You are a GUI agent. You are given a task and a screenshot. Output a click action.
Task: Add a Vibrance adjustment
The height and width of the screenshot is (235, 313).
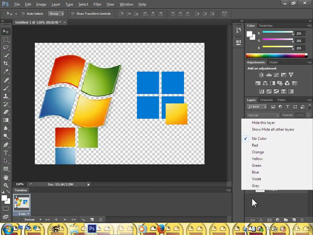291,75
